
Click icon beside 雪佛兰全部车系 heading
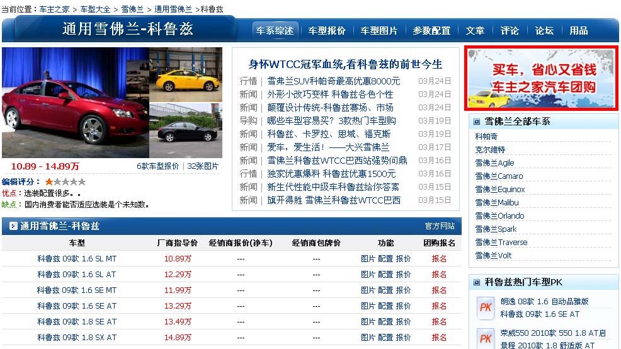pyautogui.click(x=477, y=122)
